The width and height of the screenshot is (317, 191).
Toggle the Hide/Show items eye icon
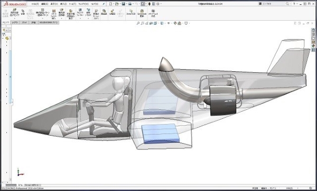(169, 23)
